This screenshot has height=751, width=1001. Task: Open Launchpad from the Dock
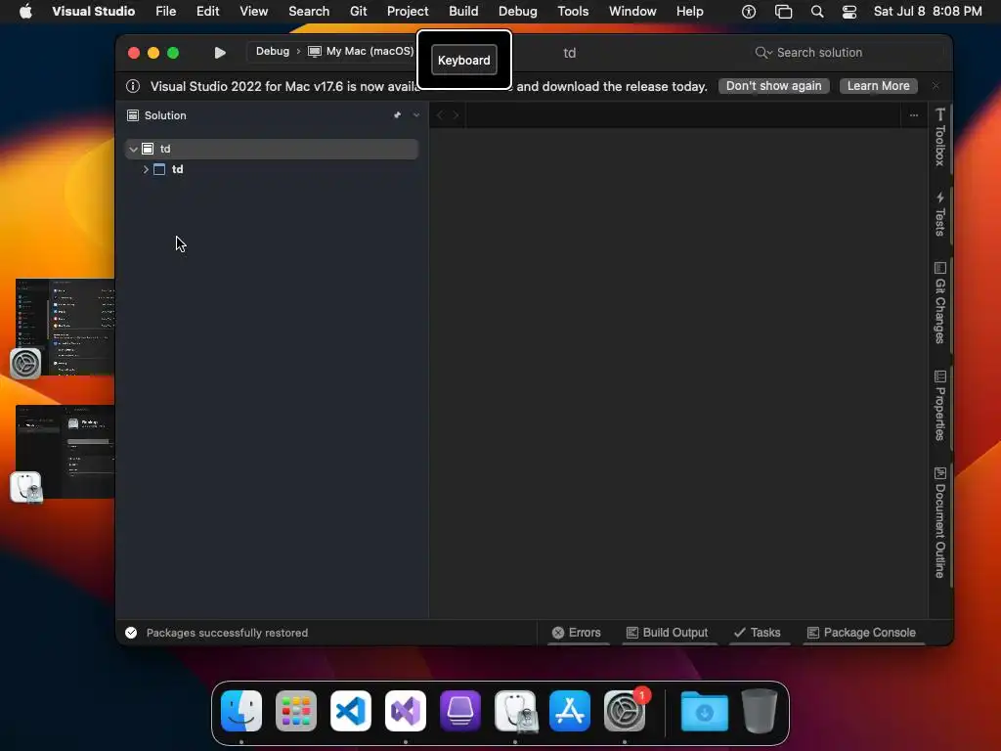(296, 711)
